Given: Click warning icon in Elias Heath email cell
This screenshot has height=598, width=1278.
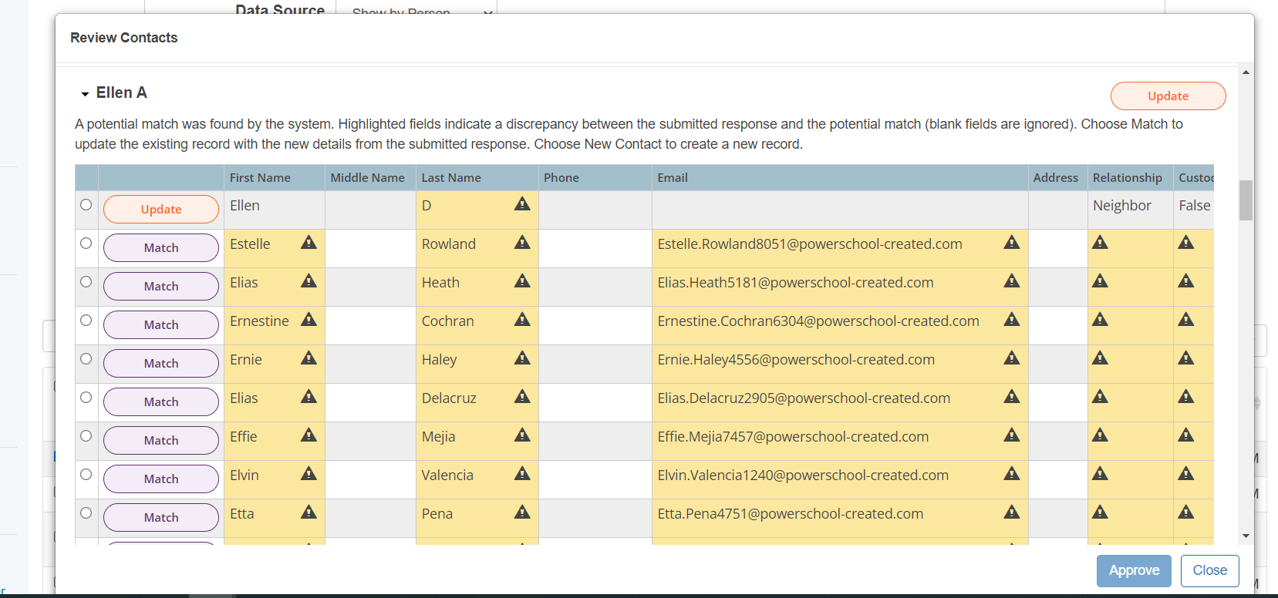Looking at the screenshot, I should [x=1011, y=281].
